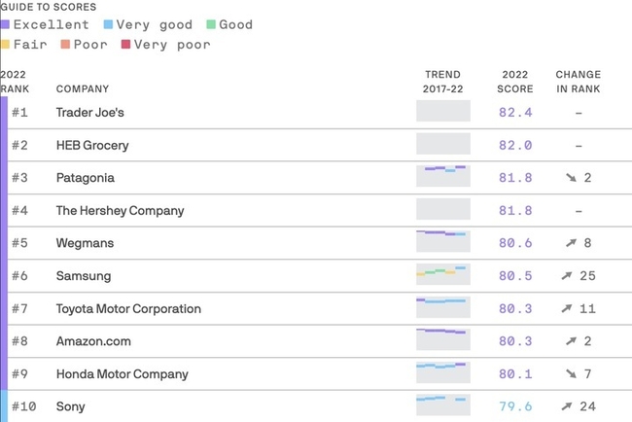Click the Trend 2017-22 column header
This screenshot has height=422, width=632.
pyautogui.click(x=442, y=82)
